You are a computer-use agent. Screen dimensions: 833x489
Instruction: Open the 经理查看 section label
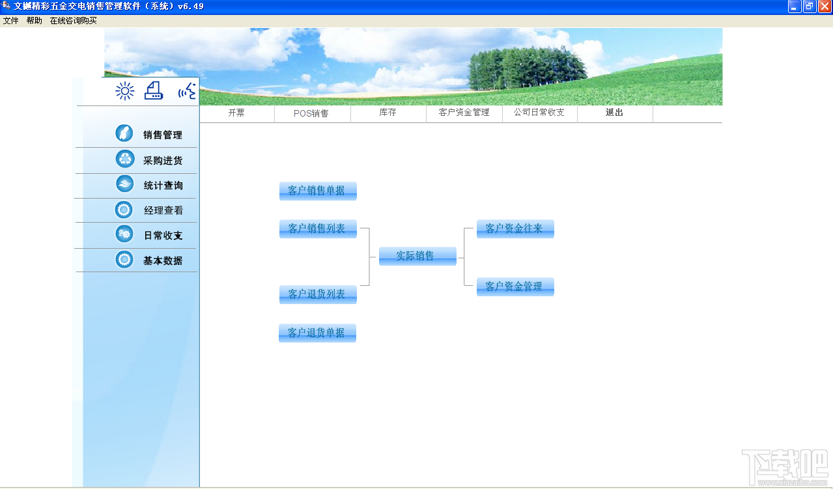163,210
